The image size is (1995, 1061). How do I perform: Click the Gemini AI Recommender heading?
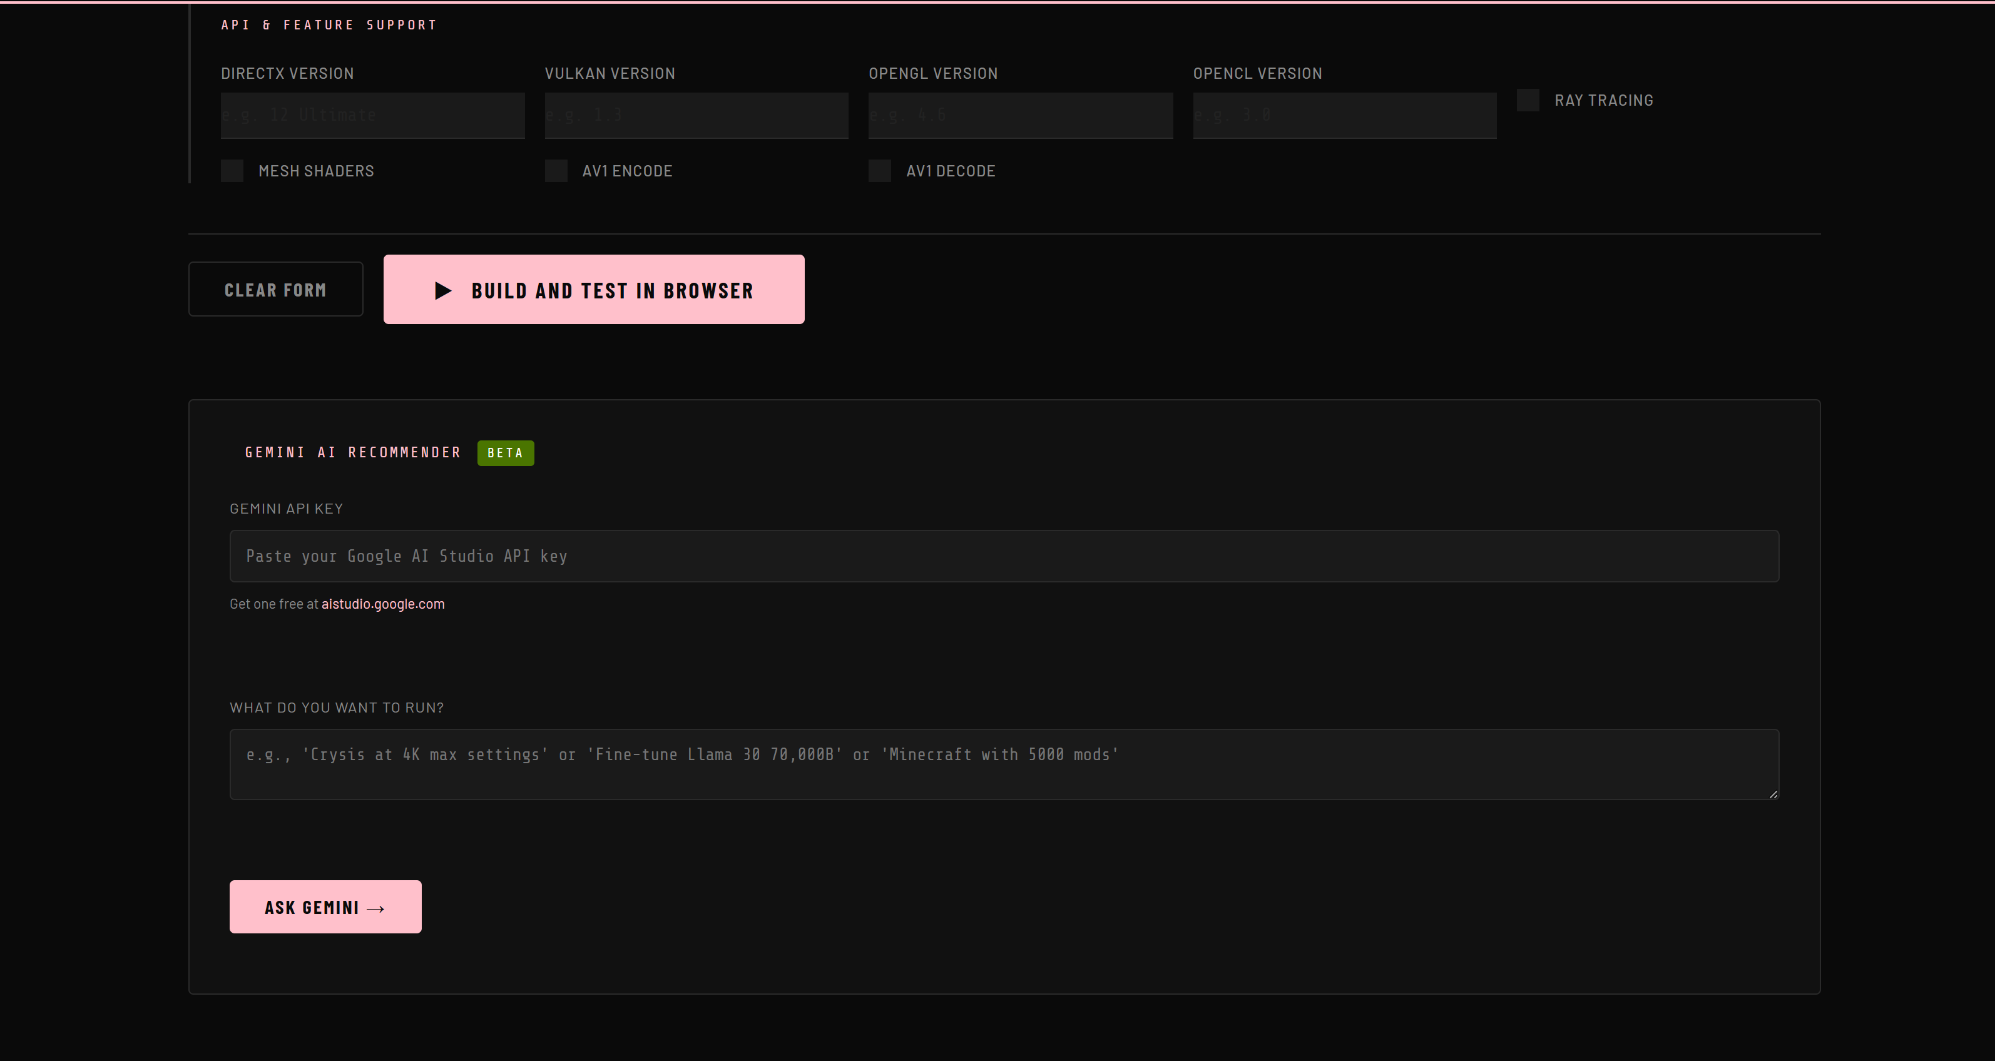tap(353, 452)
